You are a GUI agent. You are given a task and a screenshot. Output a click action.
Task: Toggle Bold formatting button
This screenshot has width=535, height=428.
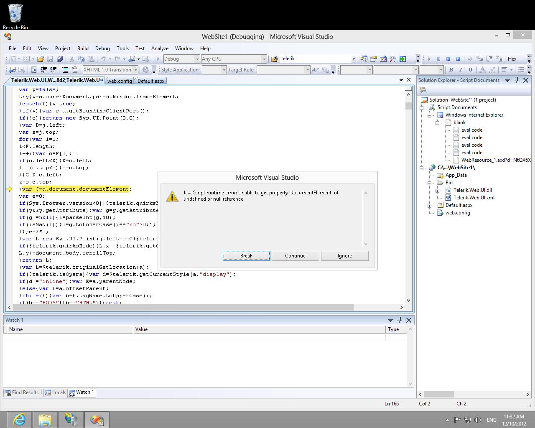tap(451, 70)
